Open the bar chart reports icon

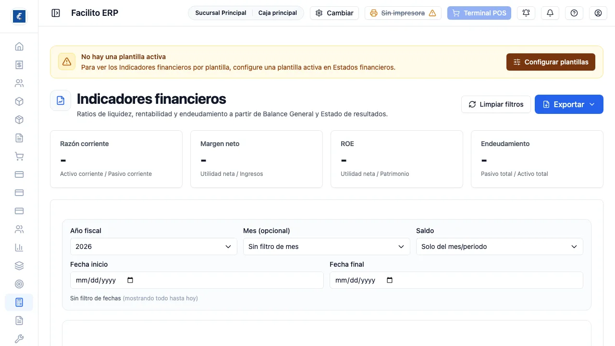pos(19,247)
